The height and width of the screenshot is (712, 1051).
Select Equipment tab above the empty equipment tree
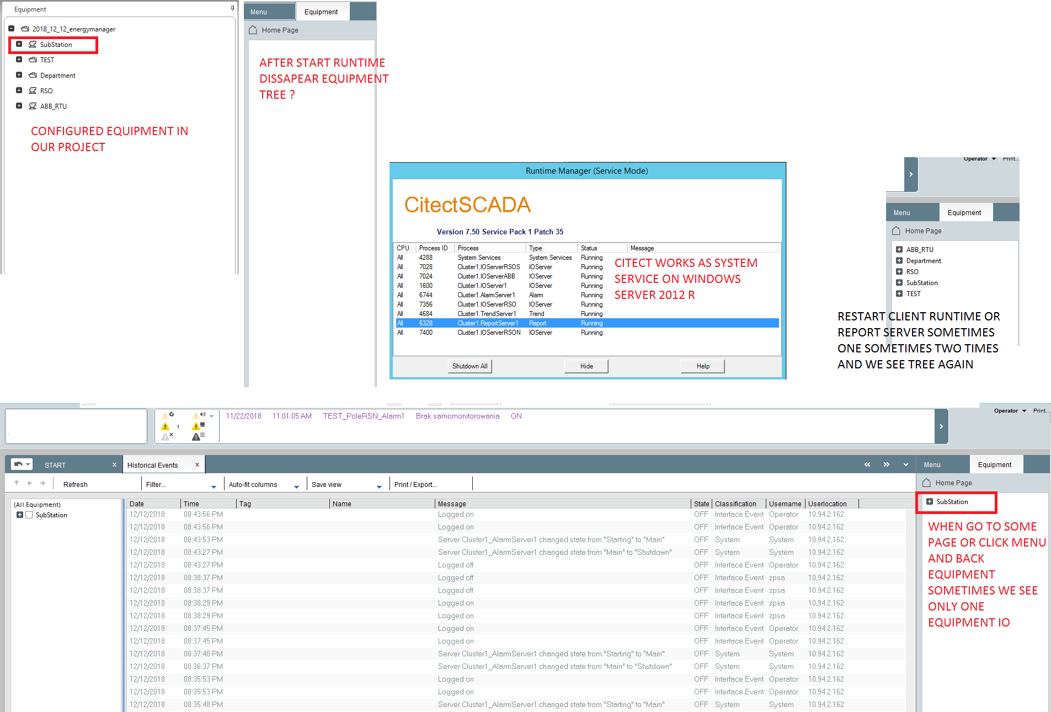tap(322, 12)
